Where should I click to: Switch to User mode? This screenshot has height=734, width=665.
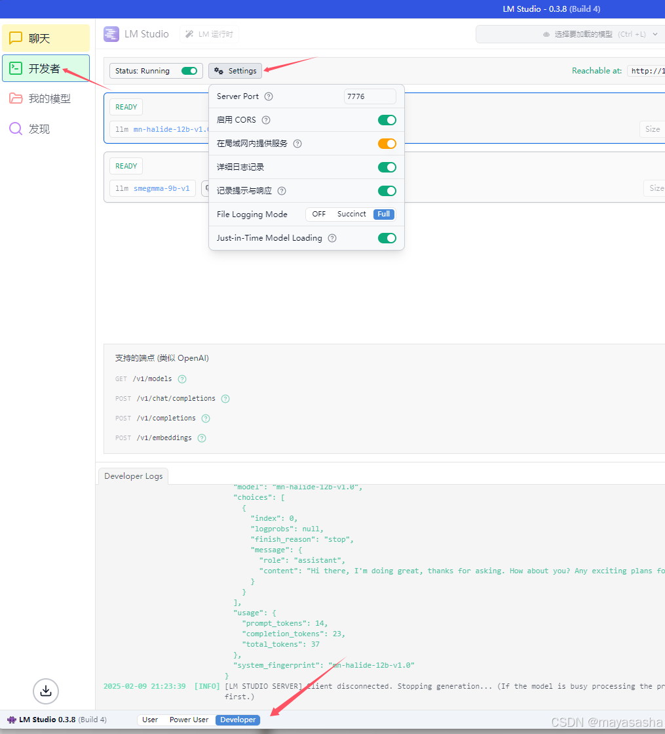[x=150, y=720]
